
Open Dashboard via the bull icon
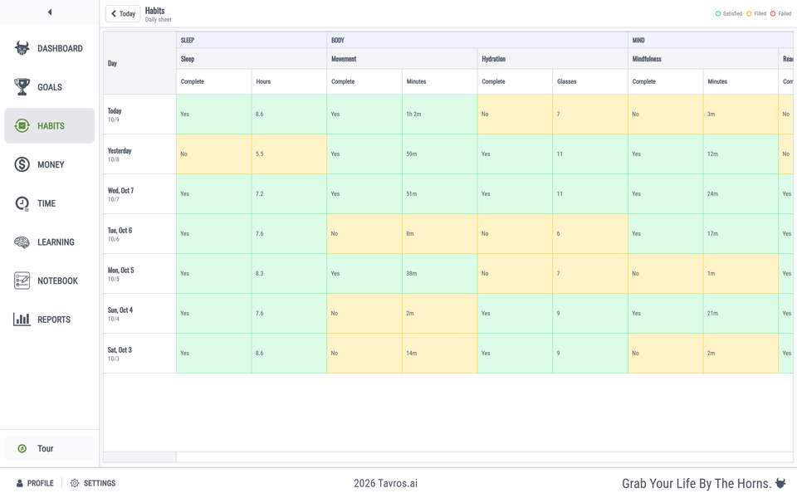tap(22, 48)
